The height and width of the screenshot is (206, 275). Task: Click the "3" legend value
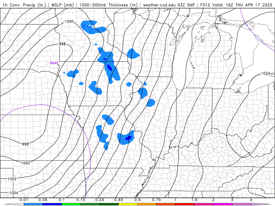232,200
